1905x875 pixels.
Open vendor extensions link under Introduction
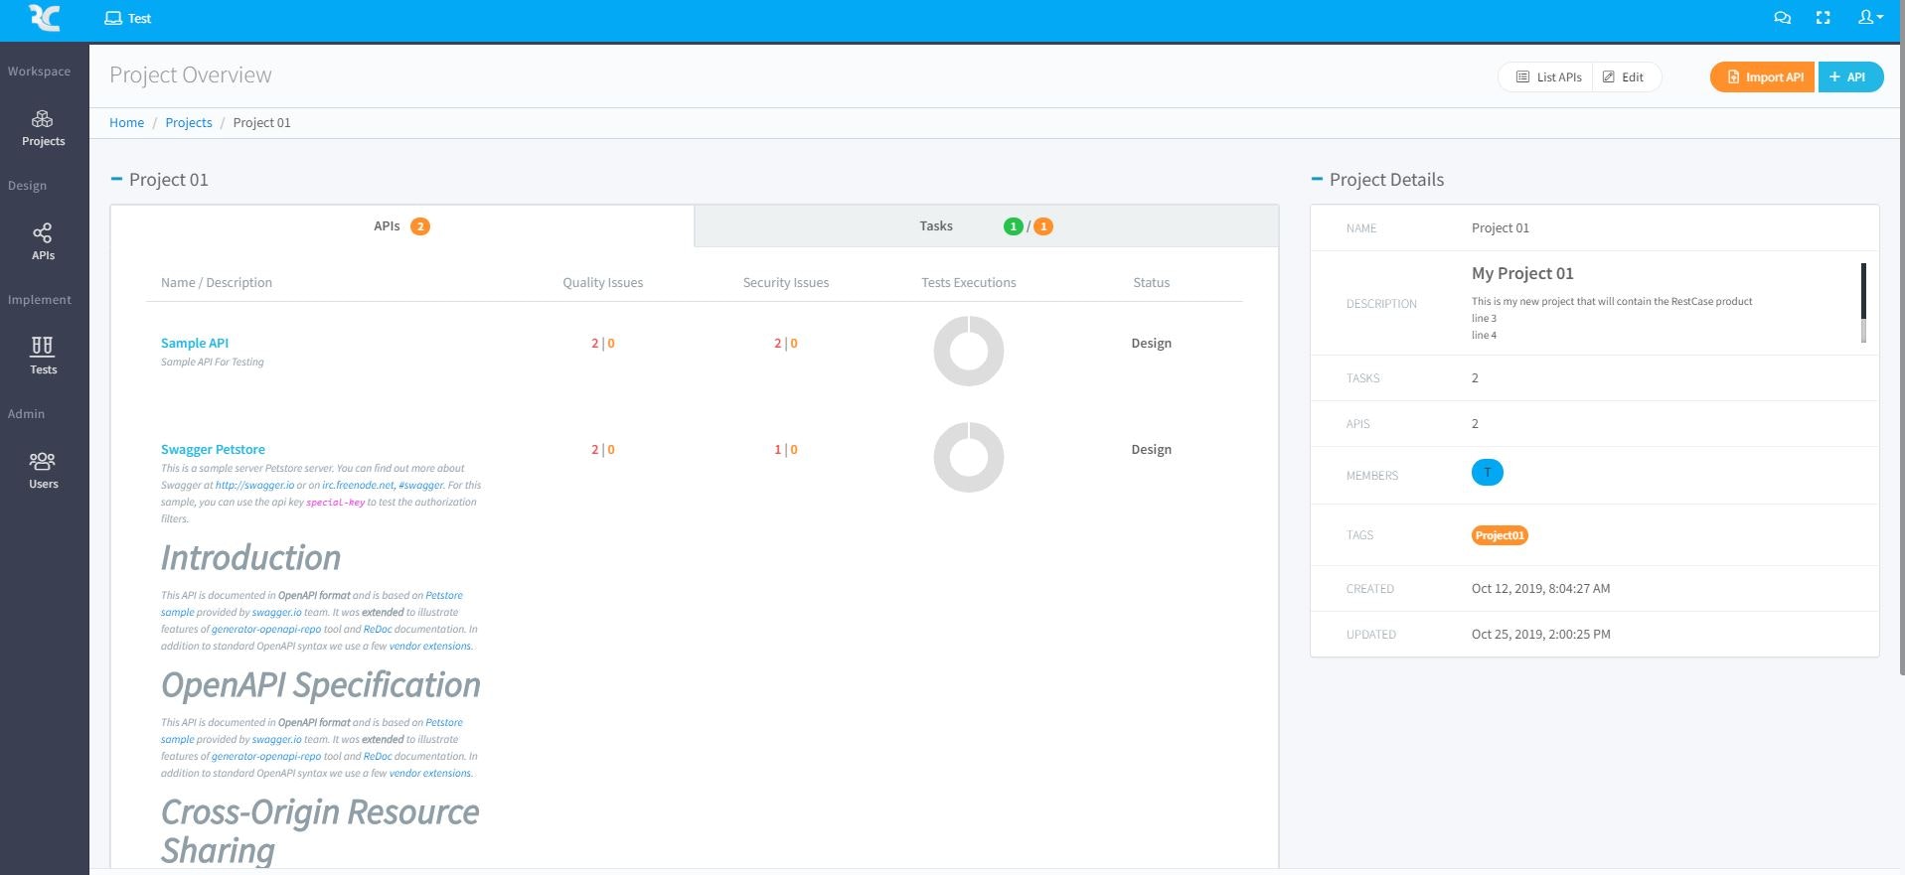click(x=430, y=646)
